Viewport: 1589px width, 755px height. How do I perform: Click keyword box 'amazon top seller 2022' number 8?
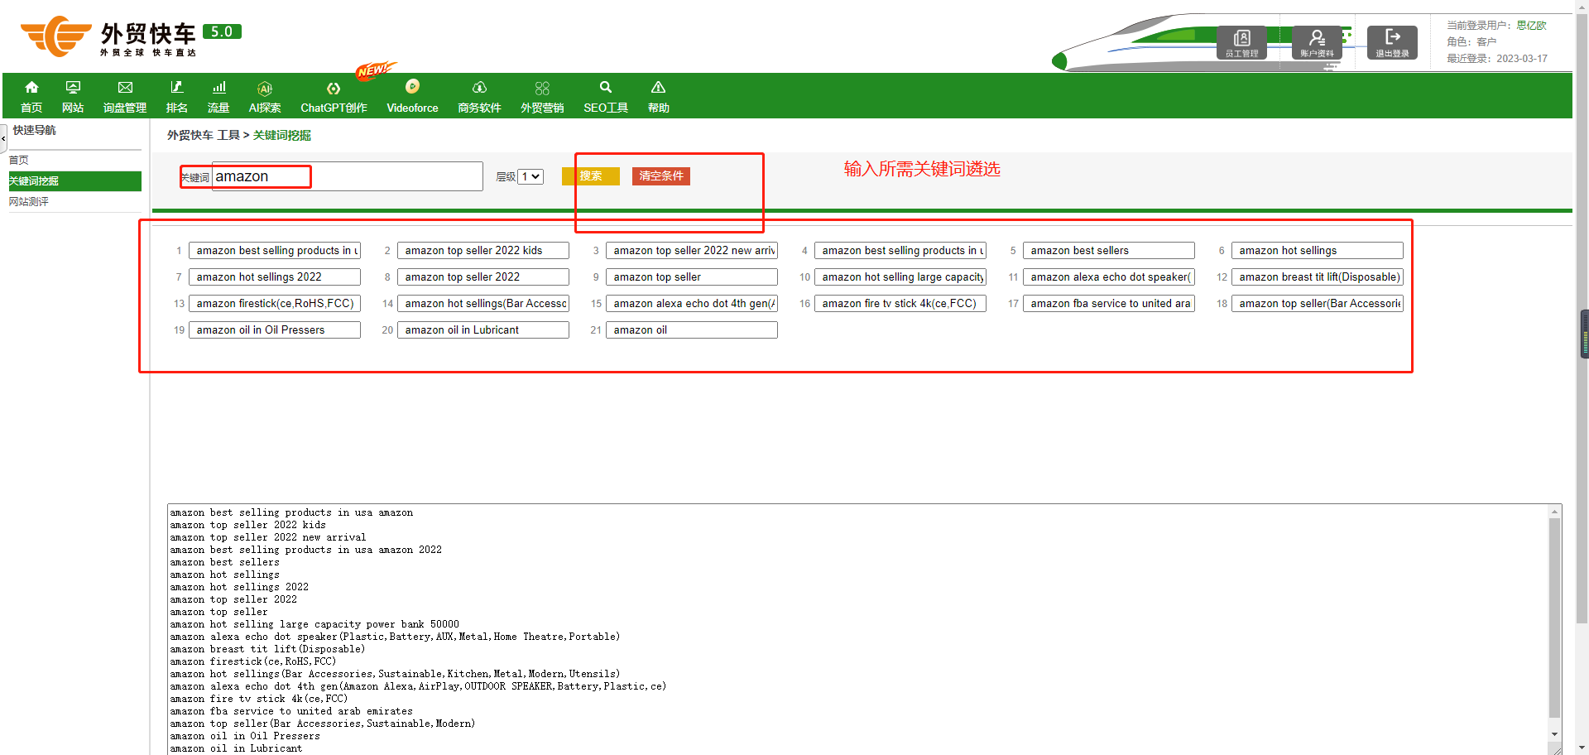pyautogui.click(x=483, y=277)
